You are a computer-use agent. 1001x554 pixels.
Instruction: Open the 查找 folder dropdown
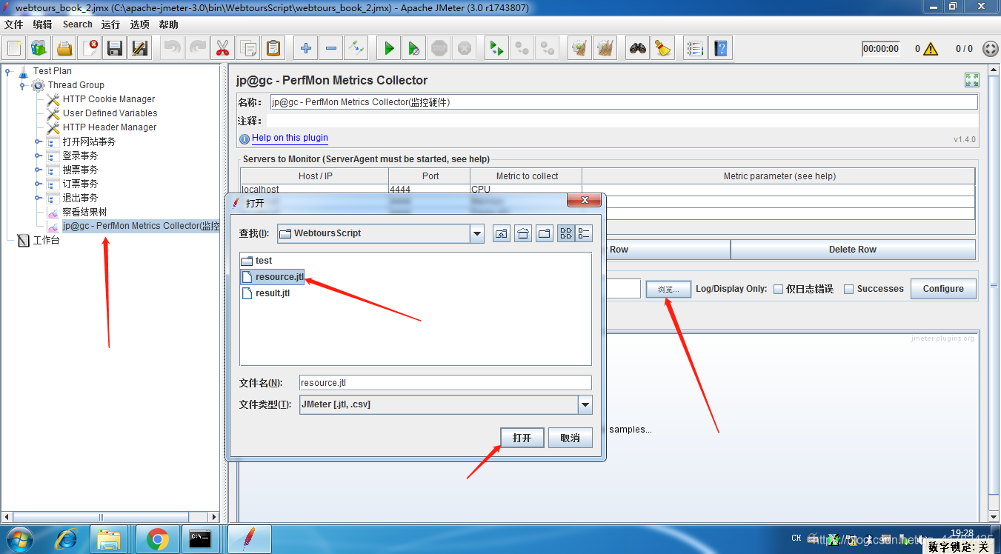coord(476,233)
